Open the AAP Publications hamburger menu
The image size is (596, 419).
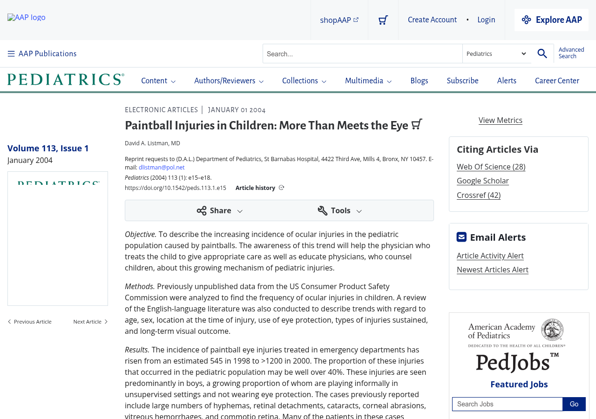tap(42, 54)
